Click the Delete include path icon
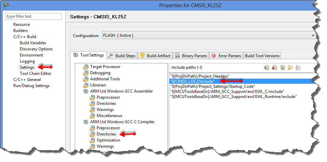 (x=274, y=67)
